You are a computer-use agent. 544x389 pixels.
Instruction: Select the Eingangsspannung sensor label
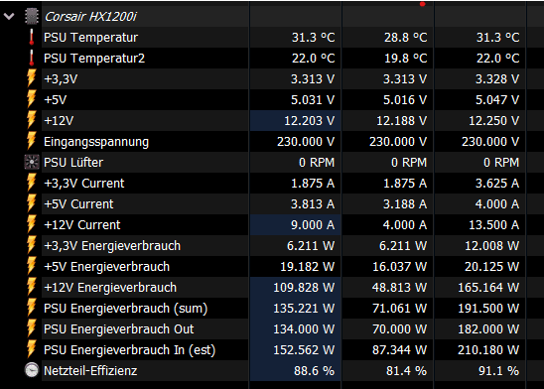(96, 142)
